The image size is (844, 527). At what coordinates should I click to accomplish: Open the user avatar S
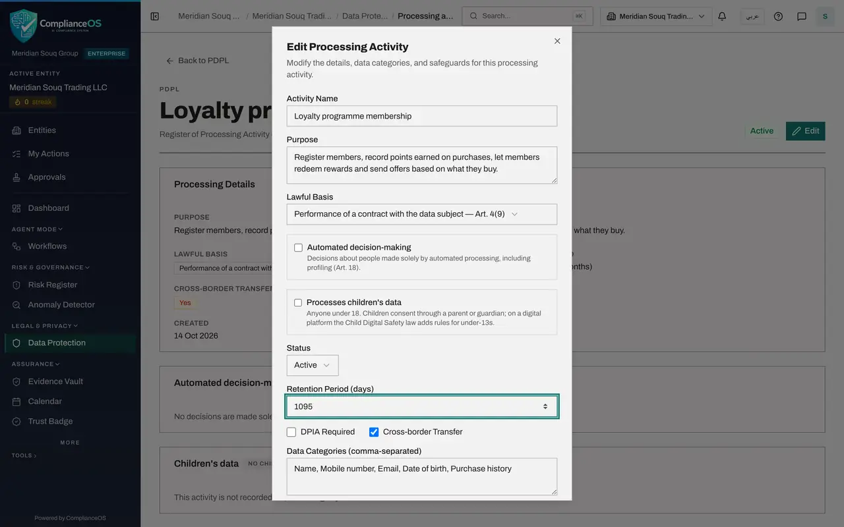825,16
